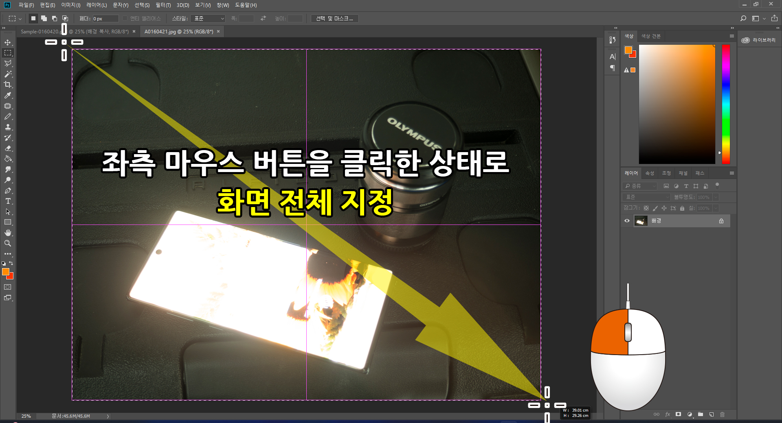Screen dimensions: 782x423
Task: Open the 필터(T) menu
Action: [163, 5]
